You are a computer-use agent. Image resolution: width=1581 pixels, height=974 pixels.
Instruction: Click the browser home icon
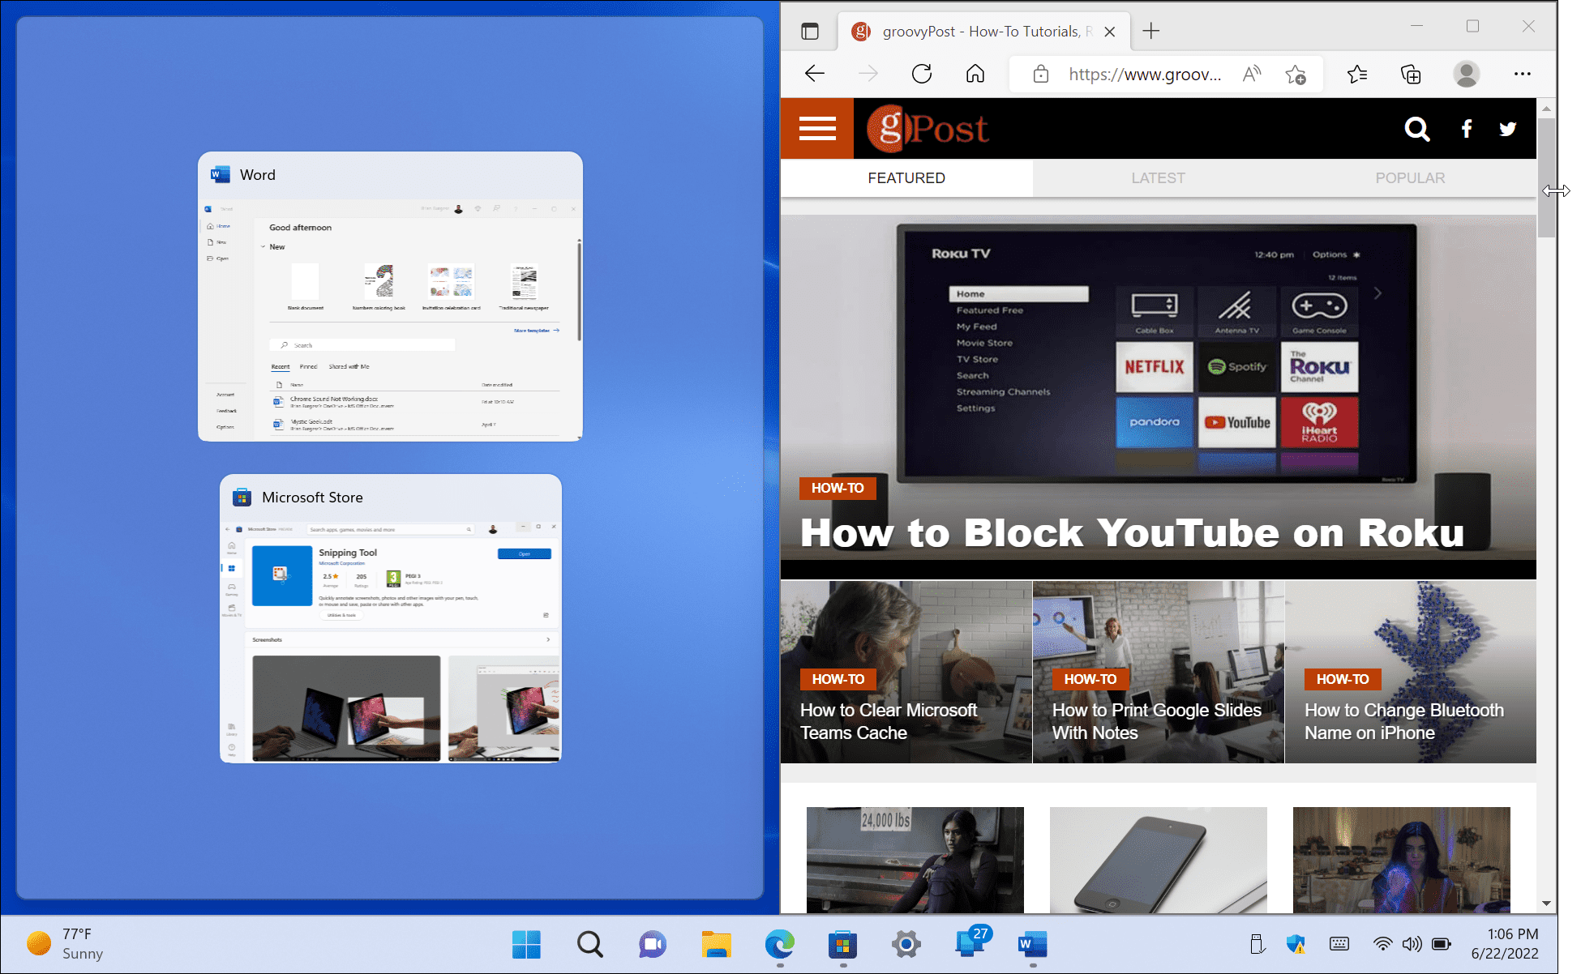pos(975,74)
